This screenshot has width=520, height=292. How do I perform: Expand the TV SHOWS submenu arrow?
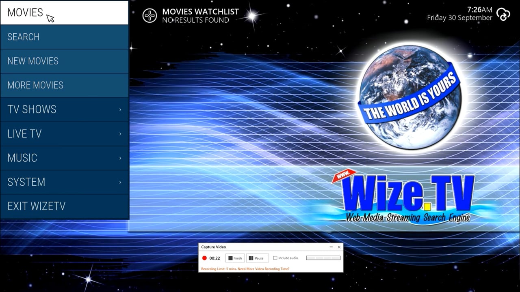120,109
